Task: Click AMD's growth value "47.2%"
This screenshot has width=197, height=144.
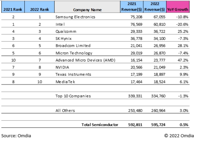Action: tap(183, 60)
